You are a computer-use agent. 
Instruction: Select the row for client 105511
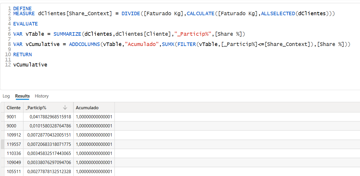[14, 172]
